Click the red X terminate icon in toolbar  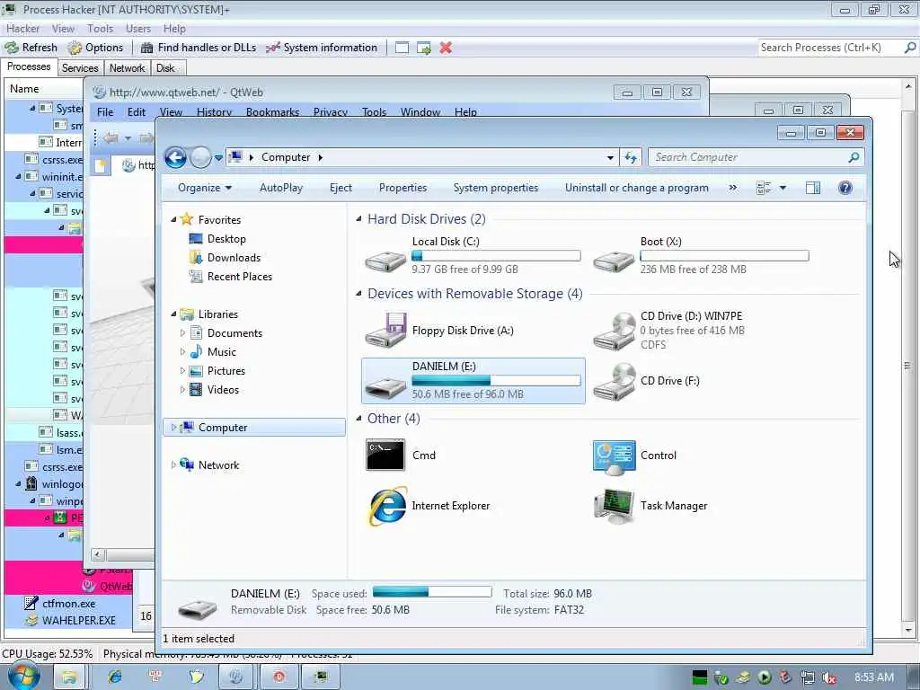[x=446, y=48]
